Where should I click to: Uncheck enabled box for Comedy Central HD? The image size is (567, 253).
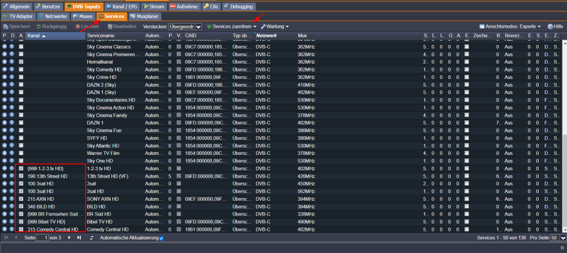(x=22, y=229)
